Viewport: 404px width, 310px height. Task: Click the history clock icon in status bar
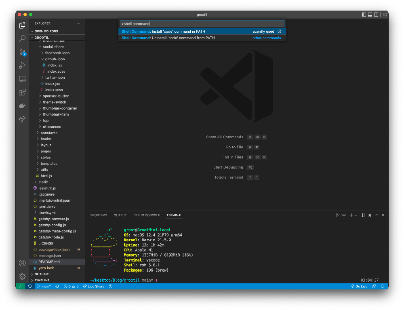click(111, 286)
